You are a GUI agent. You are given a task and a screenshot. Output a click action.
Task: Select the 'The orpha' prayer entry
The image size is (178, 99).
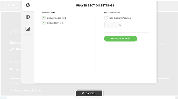point(15,69)
